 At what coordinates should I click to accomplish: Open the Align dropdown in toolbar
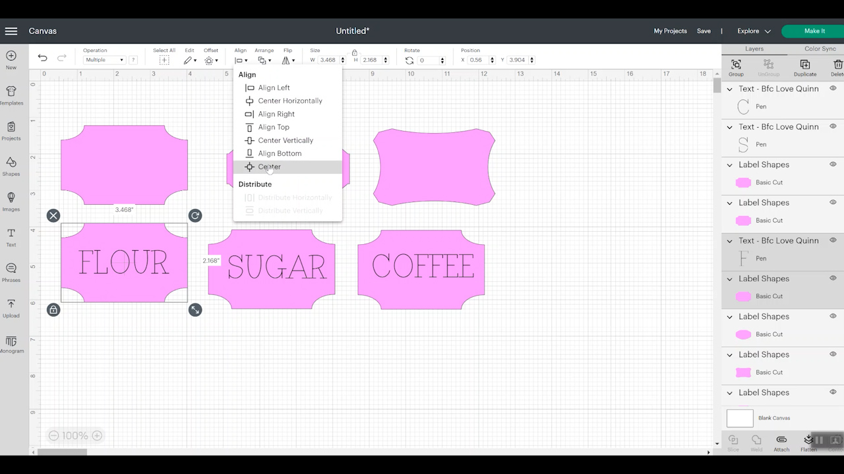241,60
